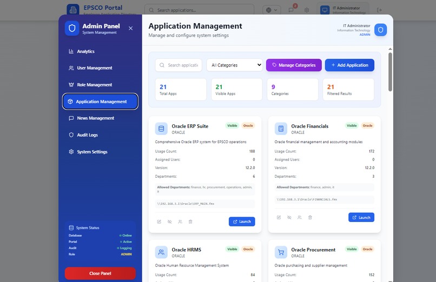The width and height of the screenshot is (436, 282).
Task: Click Oracle tag on Oracle Financials
Action: click(368, 126)
